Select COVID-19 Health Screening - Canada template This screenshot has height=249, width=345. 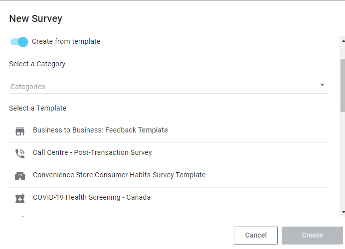92,197
